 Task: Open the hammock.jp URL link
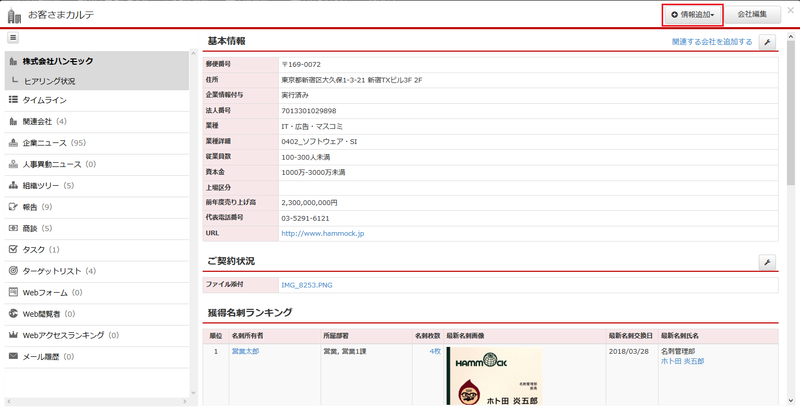pyautogui.click(x=322, y=234)
